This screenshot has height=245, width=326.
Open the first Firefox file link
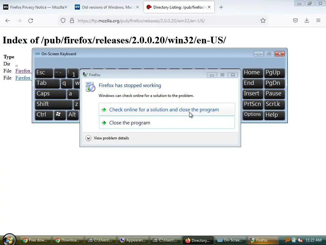coord(23,71)
